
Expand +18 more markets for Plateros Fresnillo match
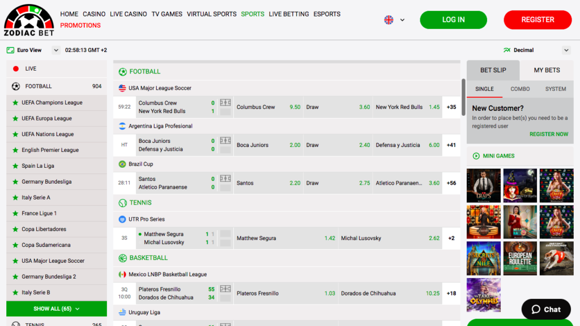click(x=451, y=294)
